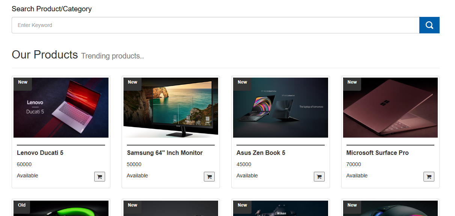The width and height of the screenshot is (455, 216).
Task: Click the Our Products heading
Action: point(45,55)
